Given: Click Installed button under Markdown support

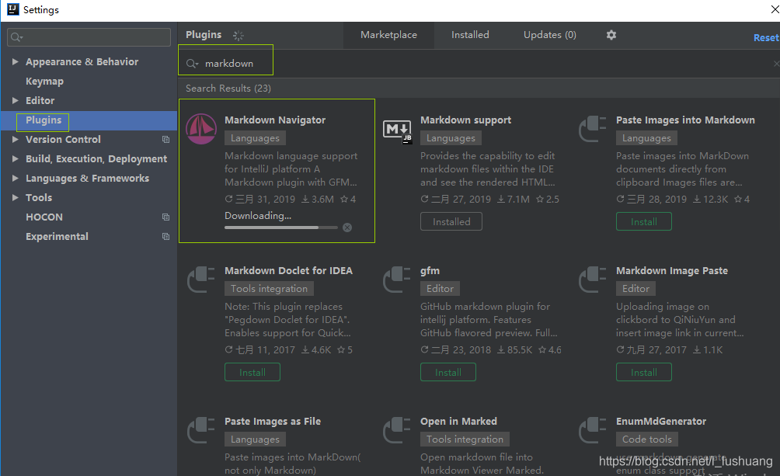Looking at the screenshot, I should pyautogui.click(x=451, y=222).
